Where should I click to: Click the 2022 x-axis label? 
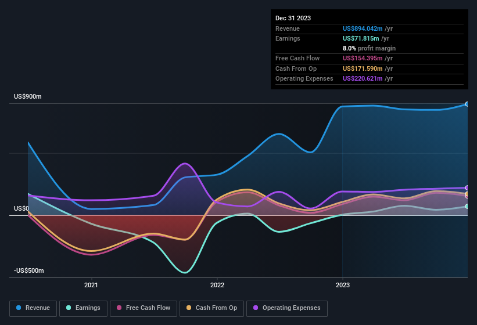point(217,285)
